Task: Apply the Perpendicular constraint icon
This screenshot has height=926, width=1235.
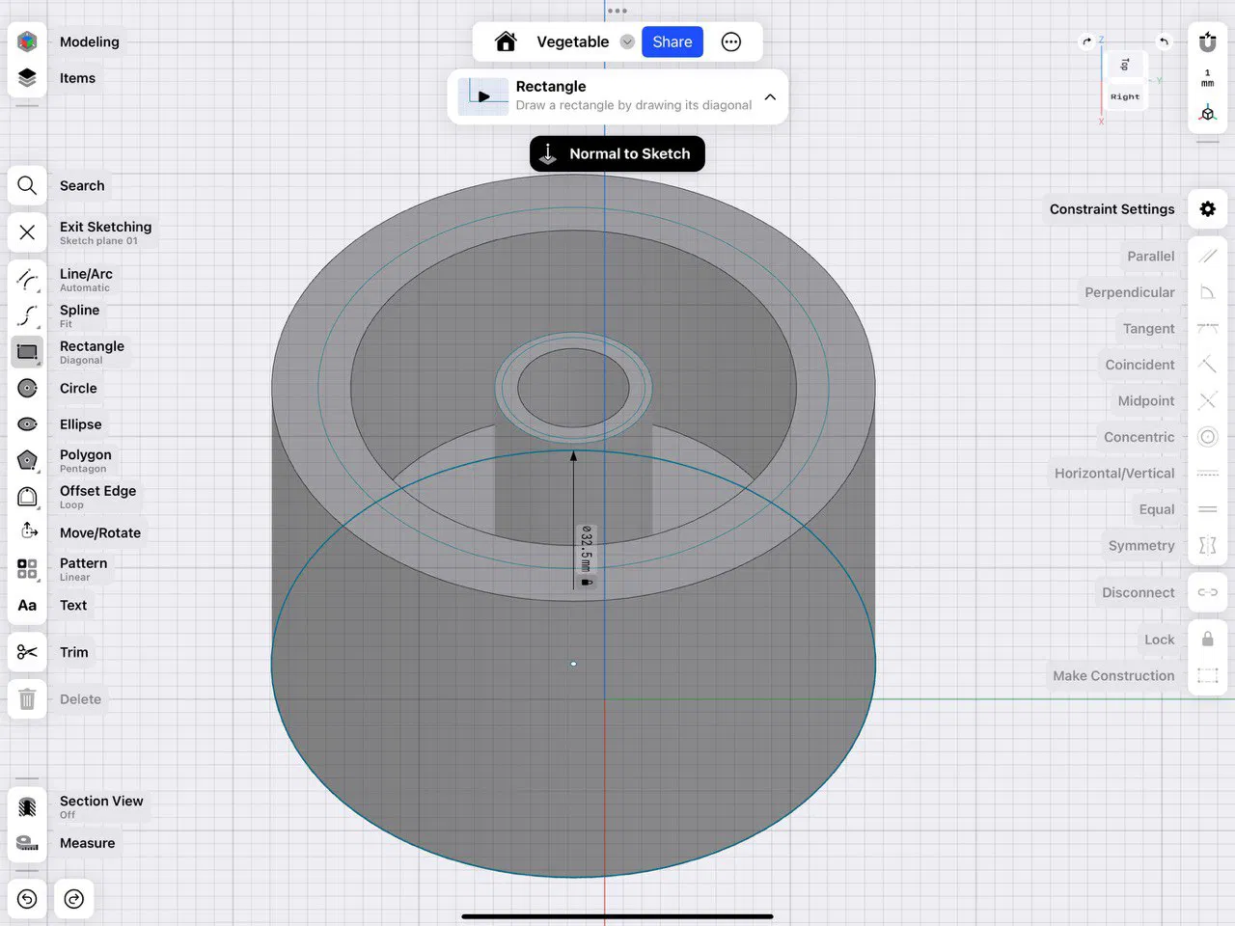Action: tap(1208, 292)
